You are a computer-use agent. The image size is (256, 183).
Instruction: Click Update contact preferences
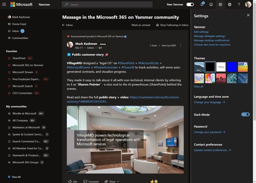coord(212,150)
